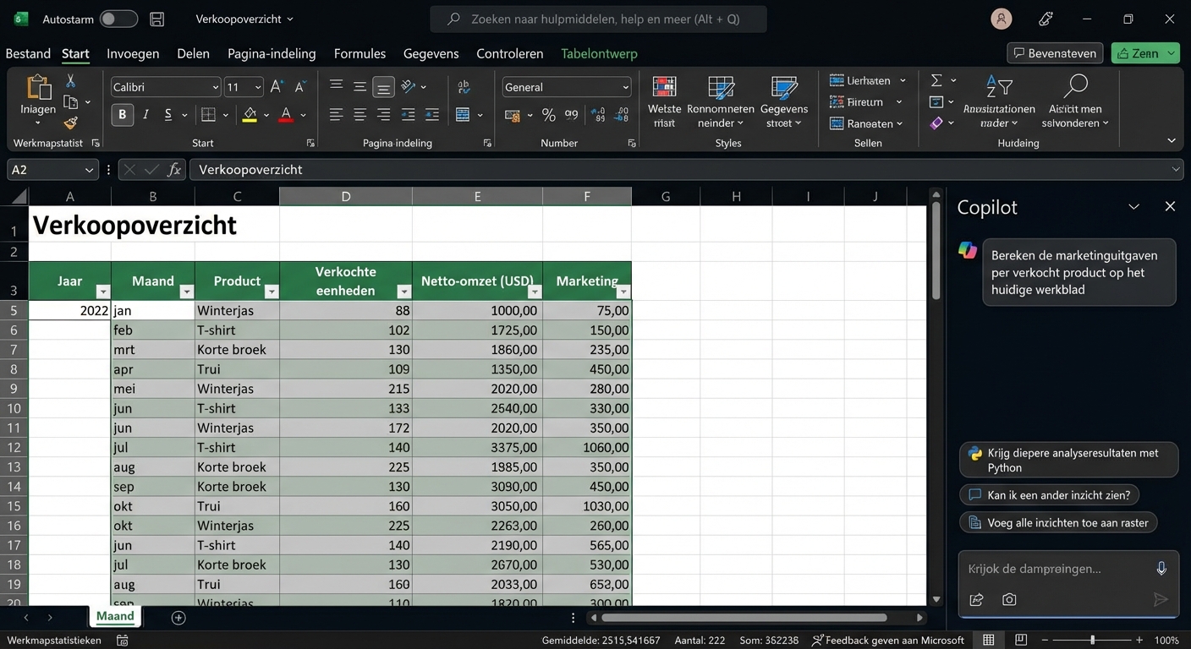This screenshot has height=649, width=1191.
Task: Select the Maand sheet tab
Action: [x=115, y=616]
